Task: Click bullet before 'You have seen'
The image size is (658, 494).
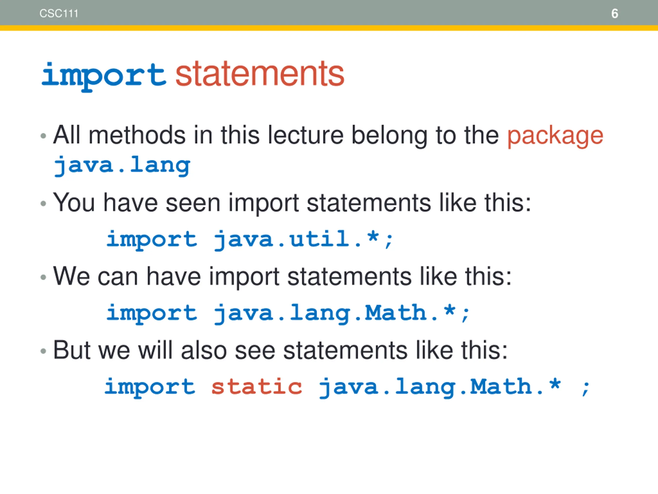Action: [43, 204]
